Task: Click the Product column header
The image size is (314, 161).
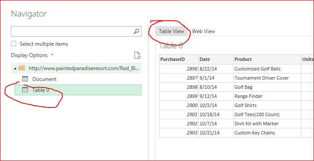Action: pyautogui.click(x=267, y=59)
